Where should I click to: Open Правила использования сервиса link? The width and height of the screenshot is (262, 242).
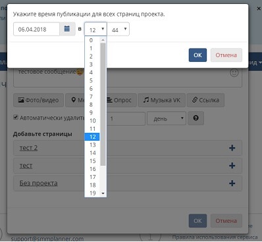tap(215, 237)
